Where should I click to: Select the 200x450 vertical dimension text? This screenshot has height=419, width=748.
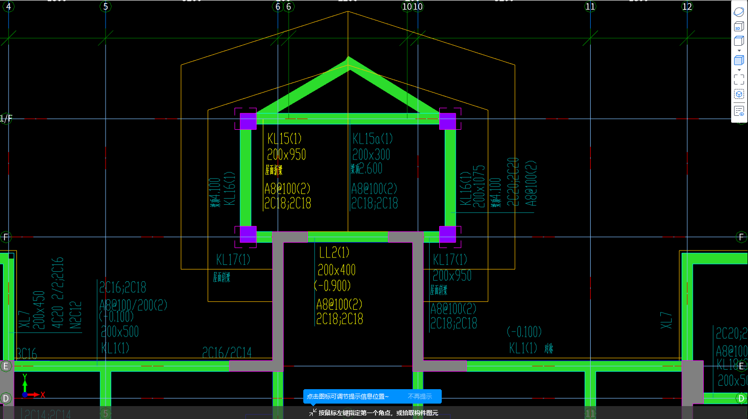(x=39, y=310)
